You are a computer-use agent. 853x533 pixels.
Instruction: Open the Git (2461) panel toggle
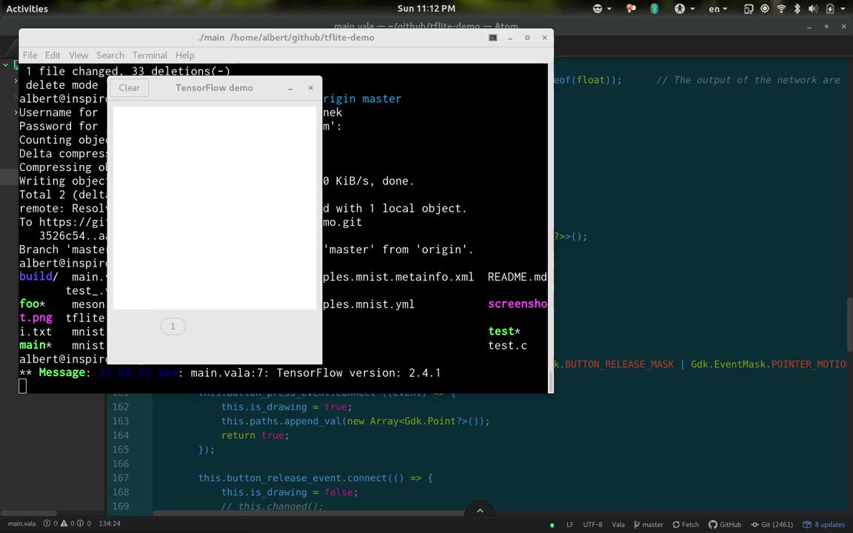(x=772, y=524)
